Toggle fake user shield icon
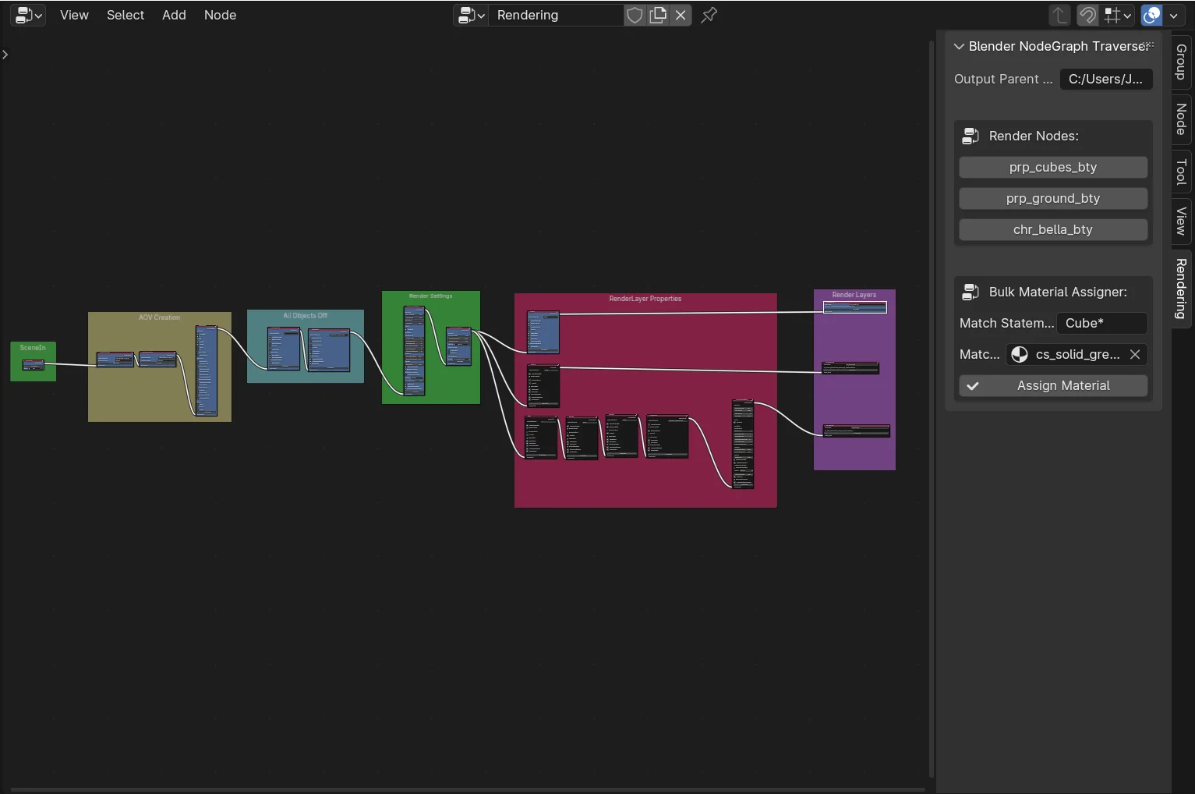The height and width of the screenshot is (794, 1195). 635,15
